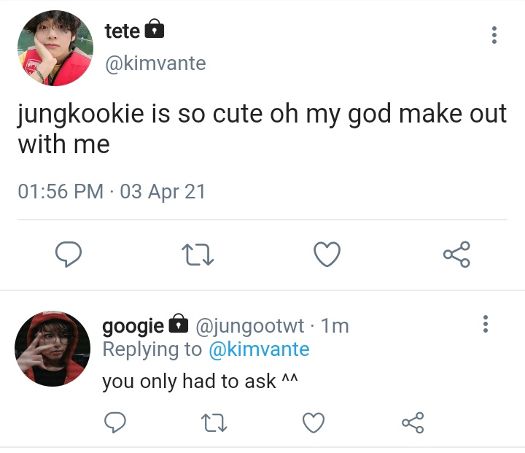Click the lock icon beside tete
Viewport: 525px width, 453px height.
(x=154, y=29)
